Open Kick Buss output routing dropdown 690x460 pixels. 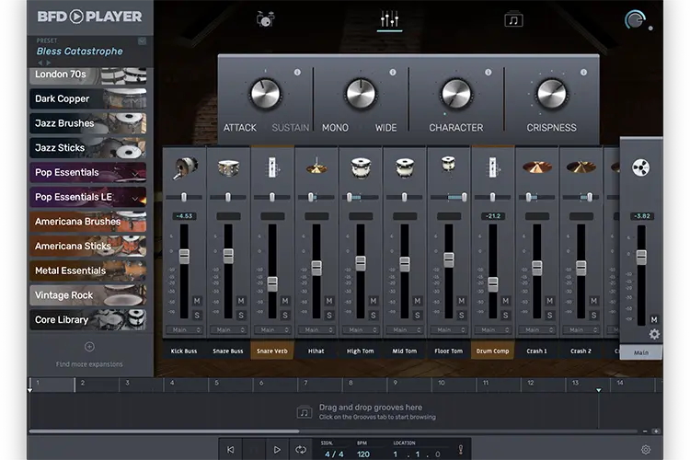click(x=184, y=329)
